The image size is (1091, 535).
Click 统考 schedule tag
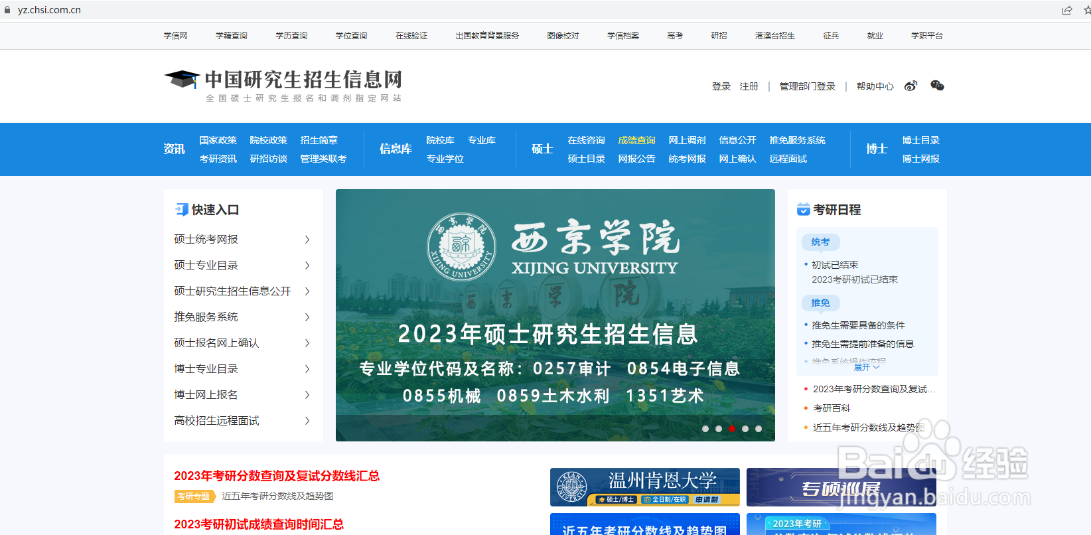820,242
